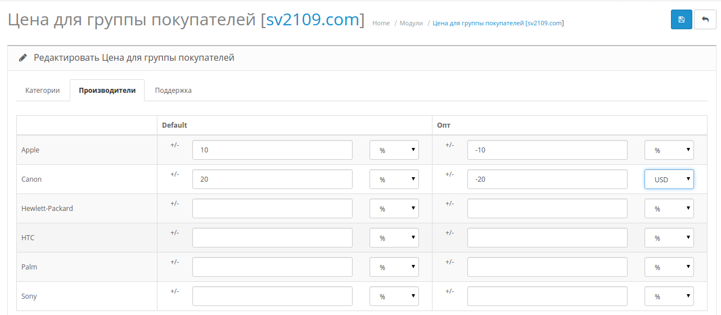Open Palm Default unit dropdown

coord(394,267)
